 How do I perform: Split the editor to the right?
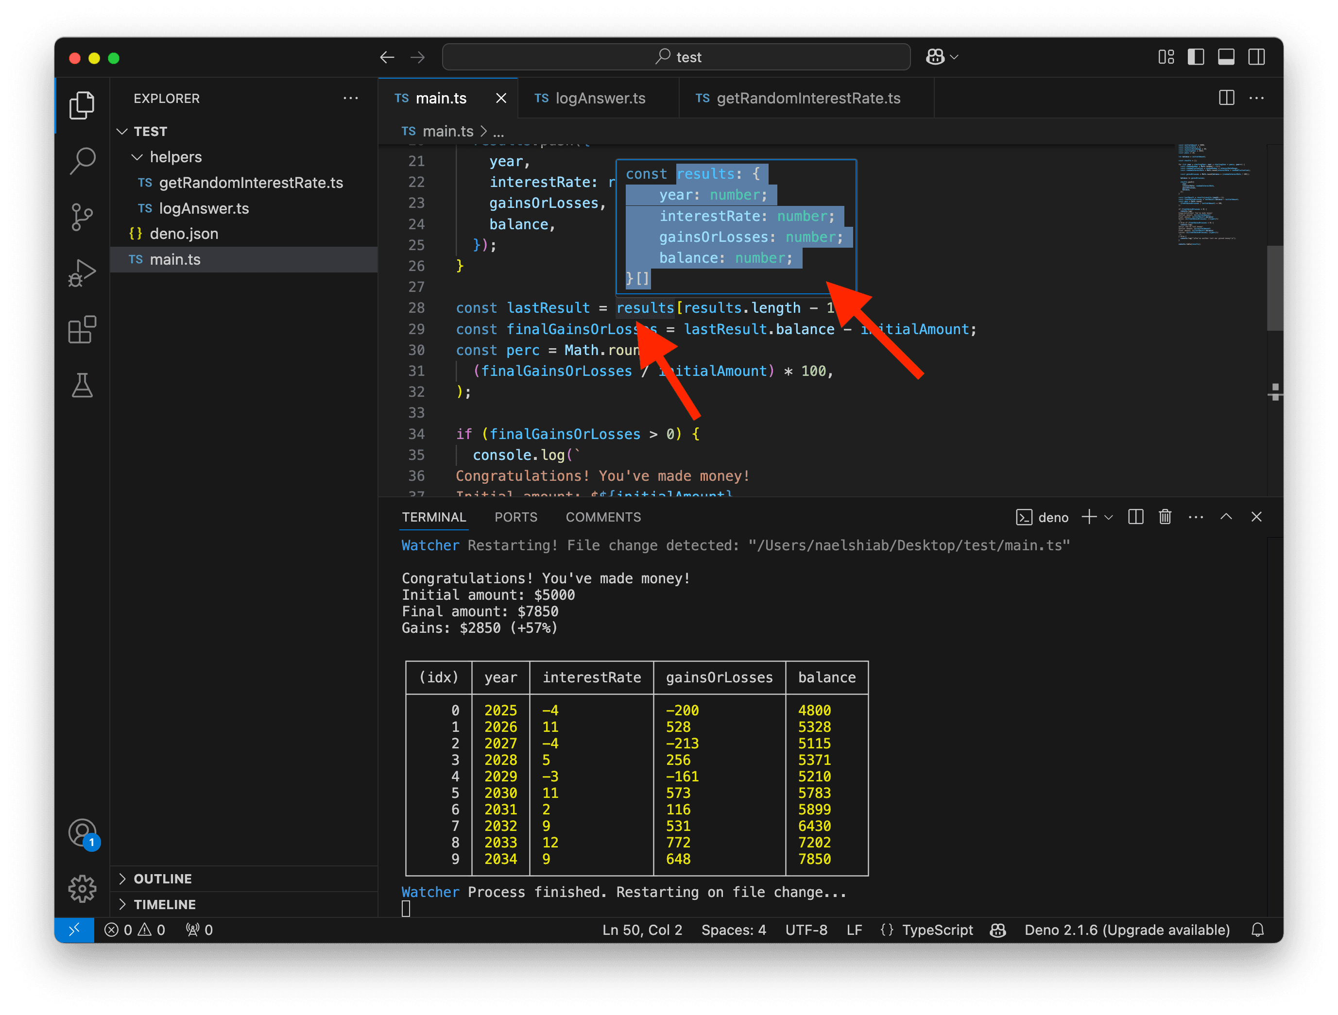pos(1227,97)
